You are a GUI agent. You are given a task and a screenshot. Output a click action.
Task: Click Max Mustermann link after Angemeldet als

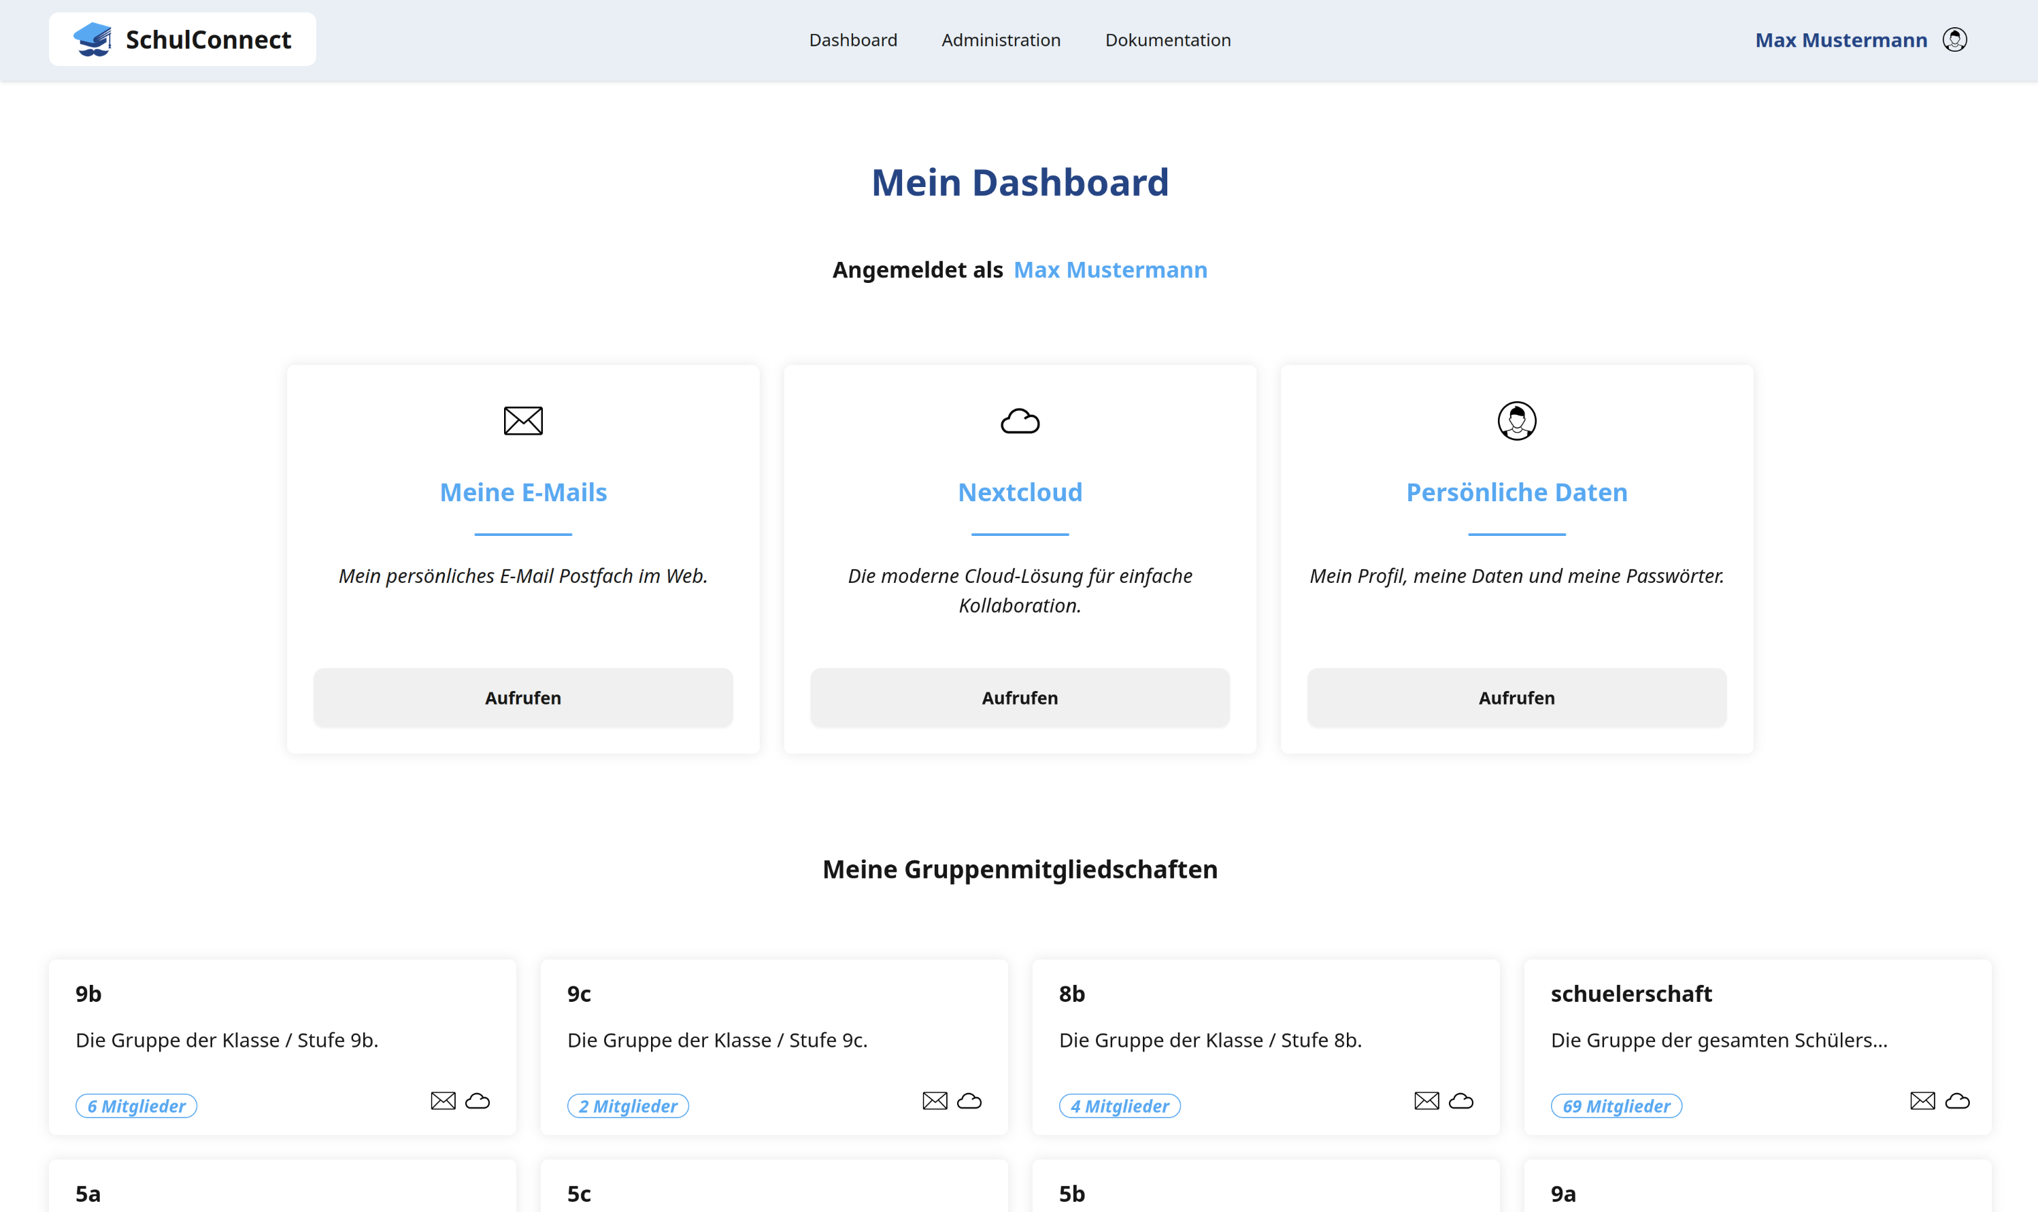coord(1110,269)
